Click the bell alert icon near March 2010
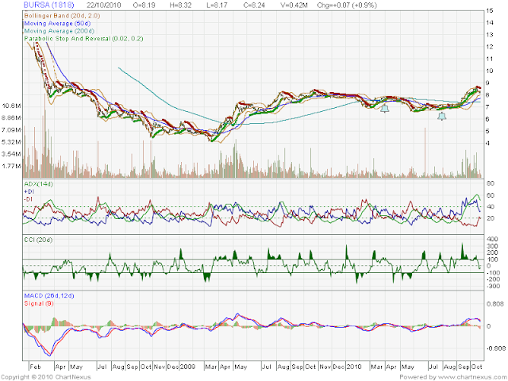This screenshot has width=508, height=381. (384, 109)
